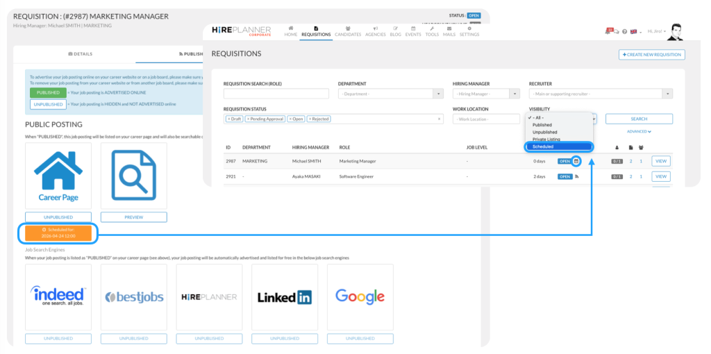Click Create New Requisition button
This screenshot has height=354, width=711.
(x=651, y=54)
